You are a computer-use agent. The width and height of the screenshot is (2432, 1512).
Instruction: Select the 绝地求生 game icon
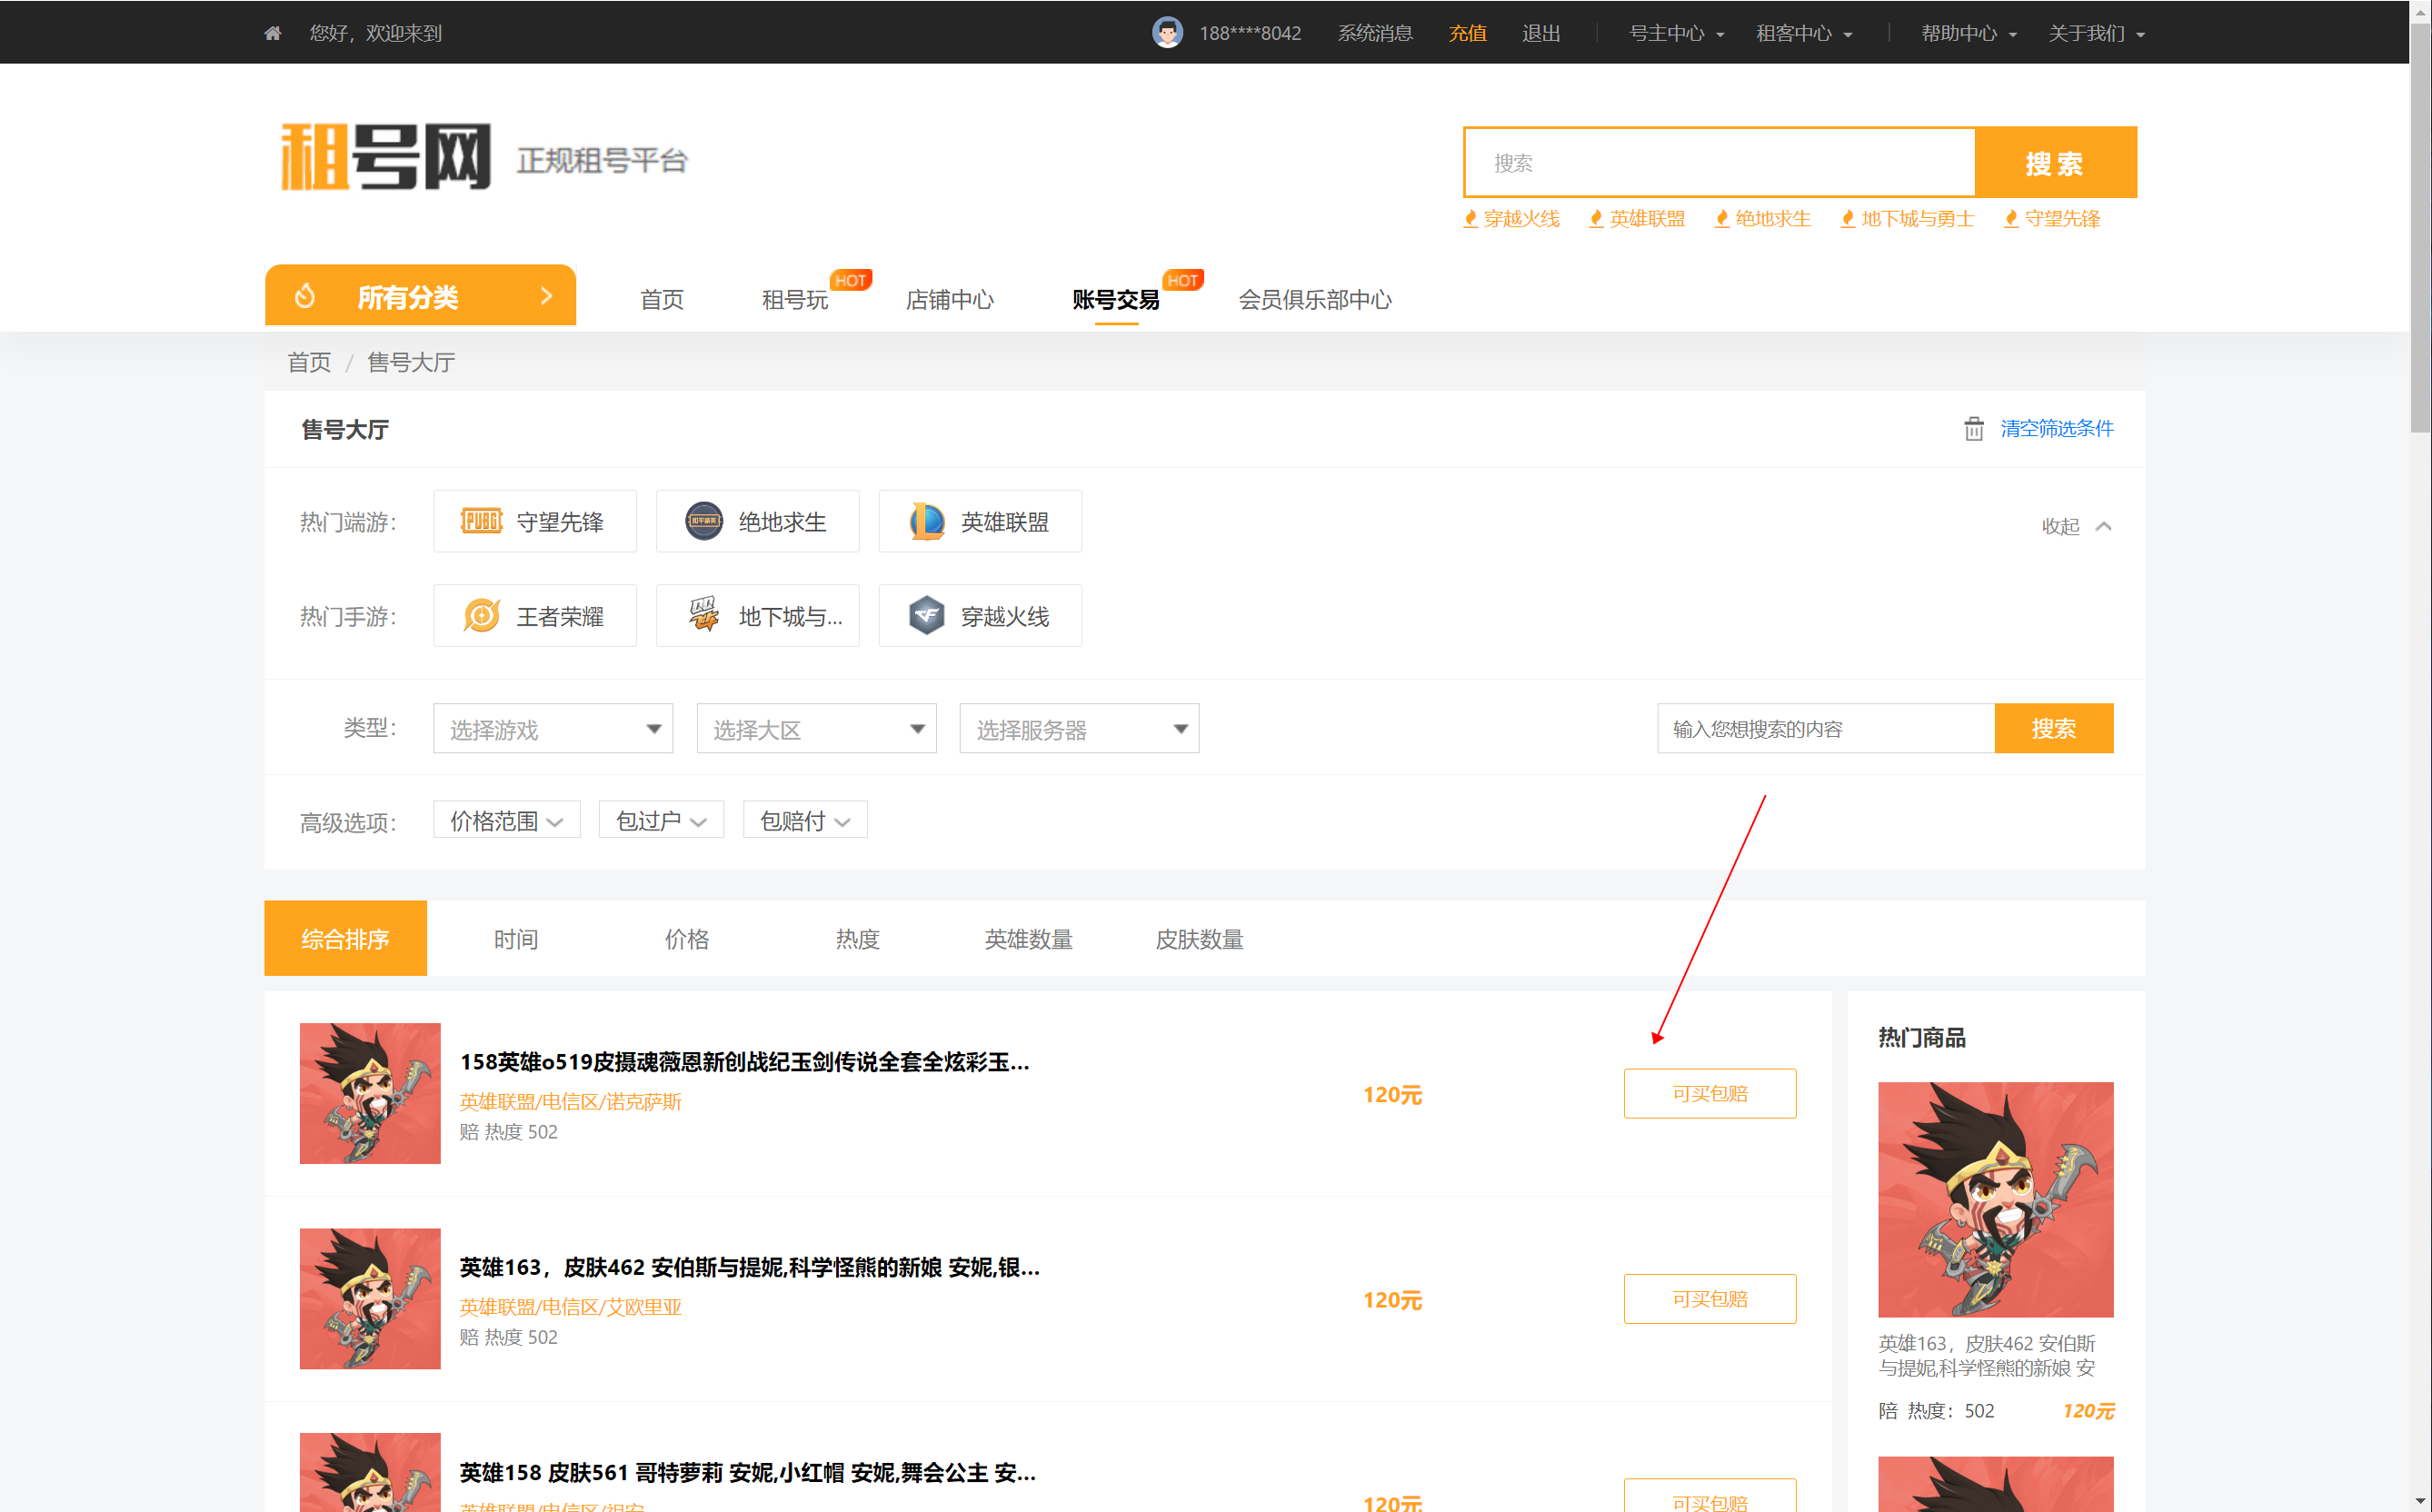(703, 521)
